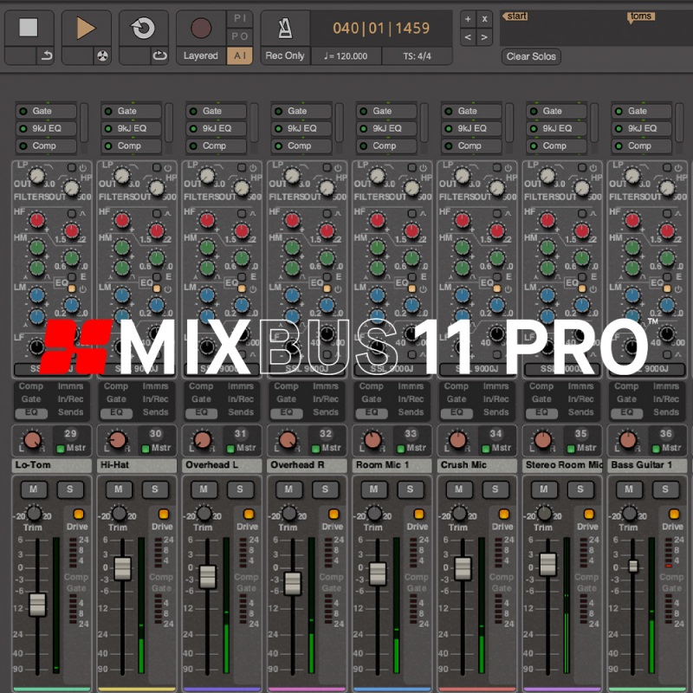
Task: Click the Stop transport button
Action: [29, 28]
